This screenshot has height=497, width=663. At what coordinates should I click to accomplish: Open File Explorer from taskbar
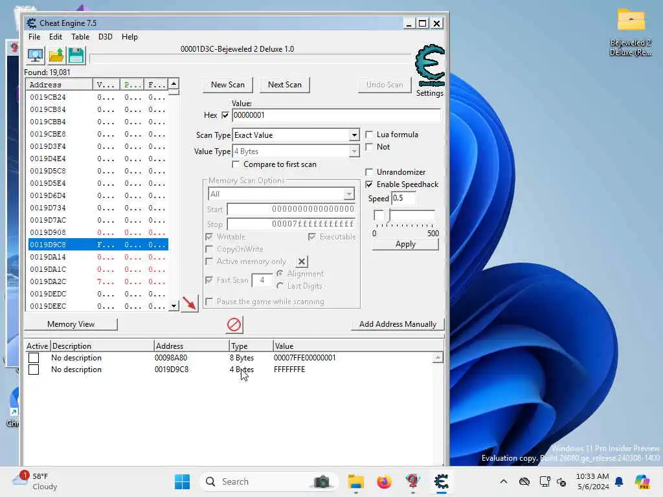click(x=355, y=481)
